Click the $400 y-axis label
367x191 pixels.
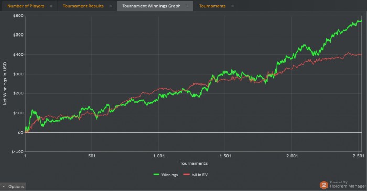point(18,54)
